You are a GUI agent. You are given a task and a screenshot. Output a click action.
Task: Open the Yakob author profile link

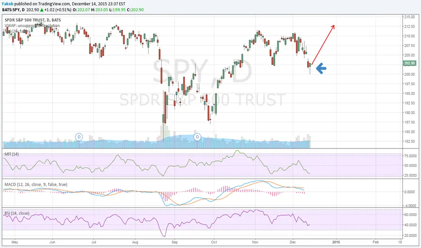coord(7,4)
